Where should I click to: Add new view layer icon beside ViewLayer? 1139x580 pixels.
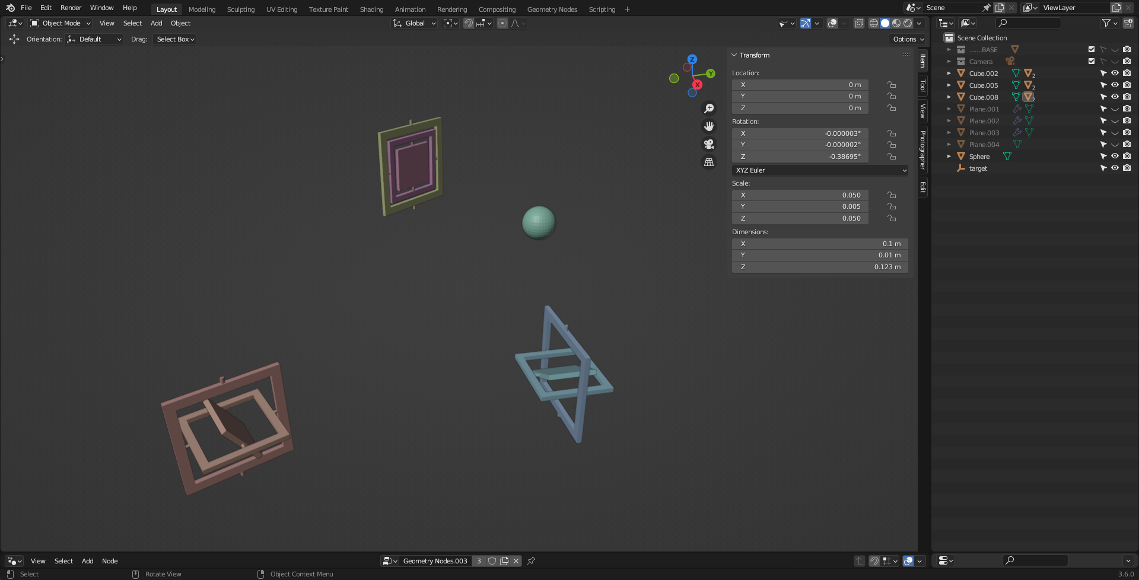pyautogui.click(x=1116, y=8)
